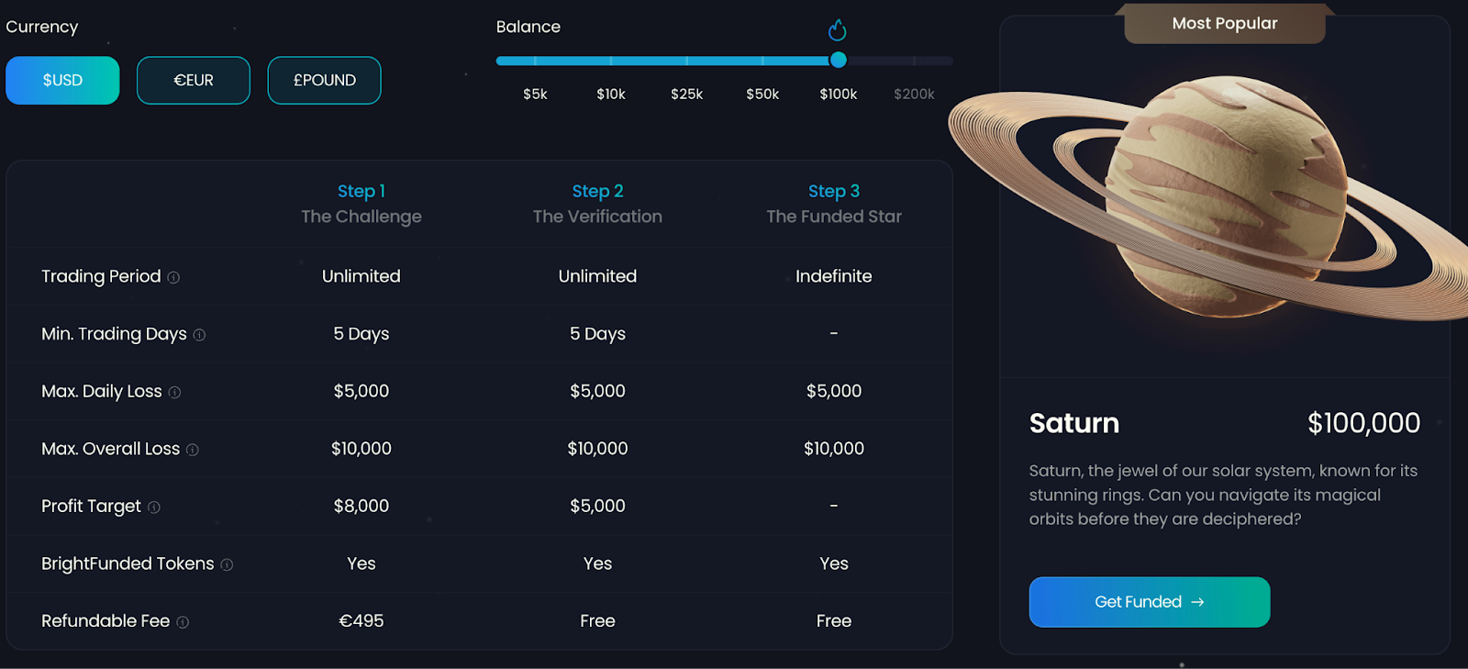Click the flame icon above the balance slider
Screen dimensions: 1468x669
pos(838,30)
